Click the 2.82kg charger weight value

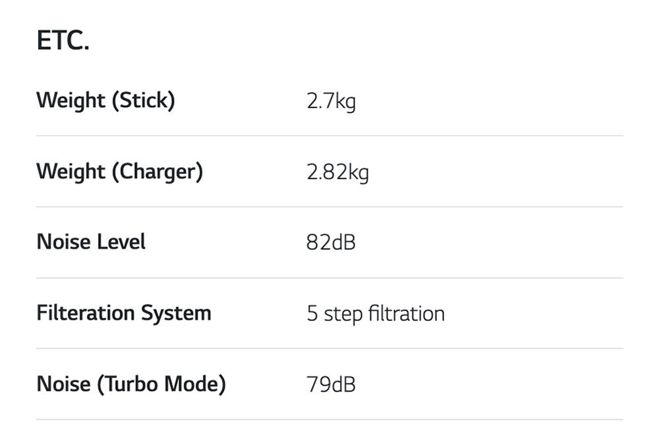pyautogui.click(x=337, y=172)
